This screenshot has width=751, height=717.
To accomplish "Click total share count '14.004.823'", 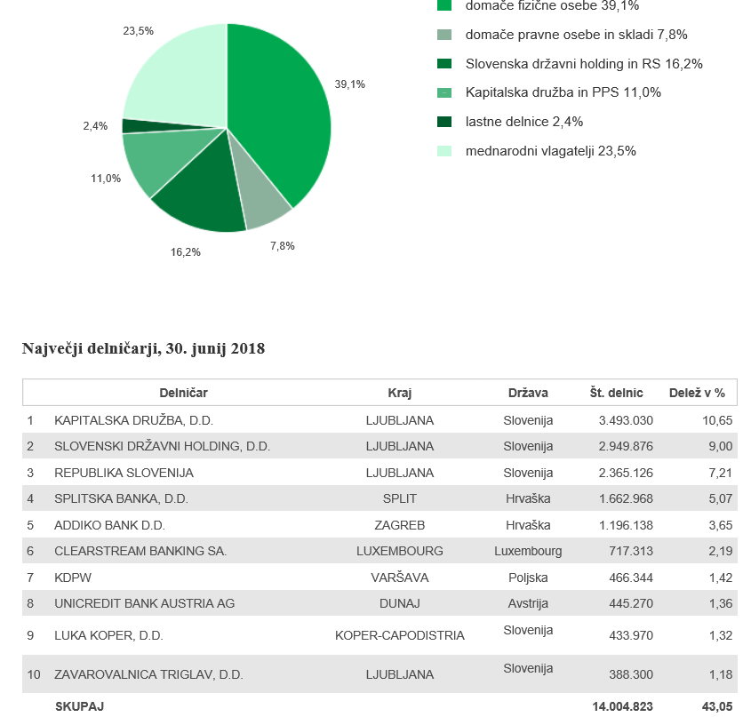I will pyautogui.click(x=622, y=706).
